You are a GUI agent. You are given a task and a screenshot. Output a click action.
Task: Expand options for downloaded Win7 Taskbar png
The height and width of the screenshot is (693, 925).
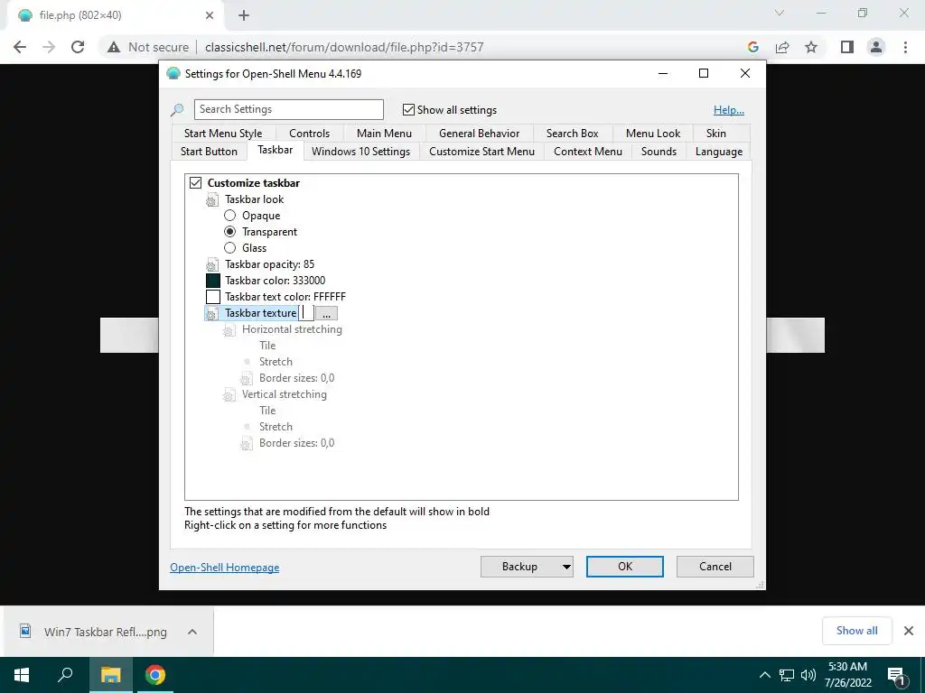(x=192, y=632)
